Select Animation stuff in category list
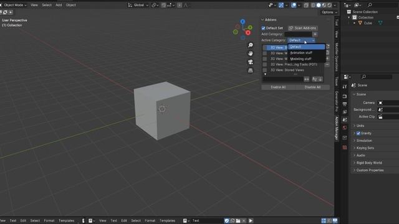The height and width of the screenshot is (224, 399). pos(307,52)
